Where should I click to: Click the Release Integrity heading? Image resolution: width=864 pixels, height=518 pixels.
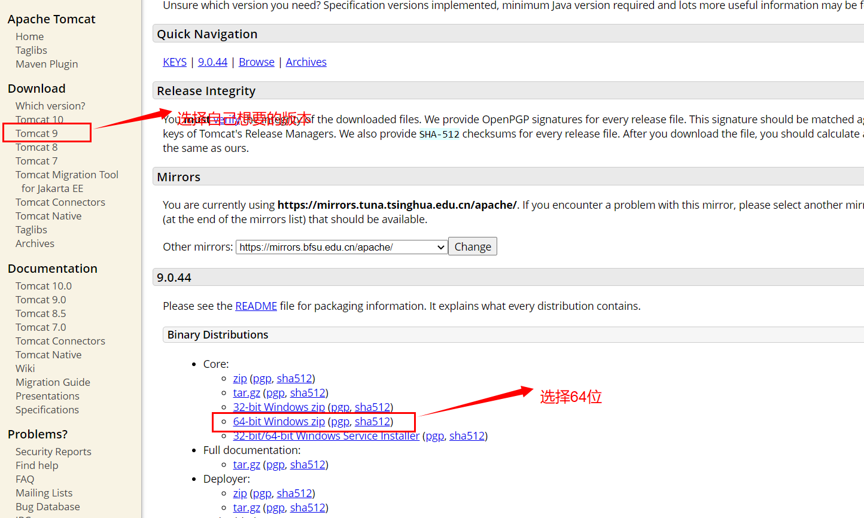(x=206, y=91)
